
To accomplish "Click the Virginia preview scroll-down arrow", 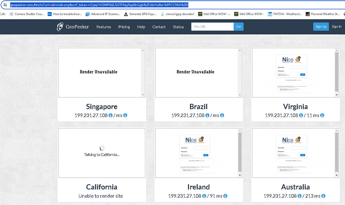I will tap(337, 95).
